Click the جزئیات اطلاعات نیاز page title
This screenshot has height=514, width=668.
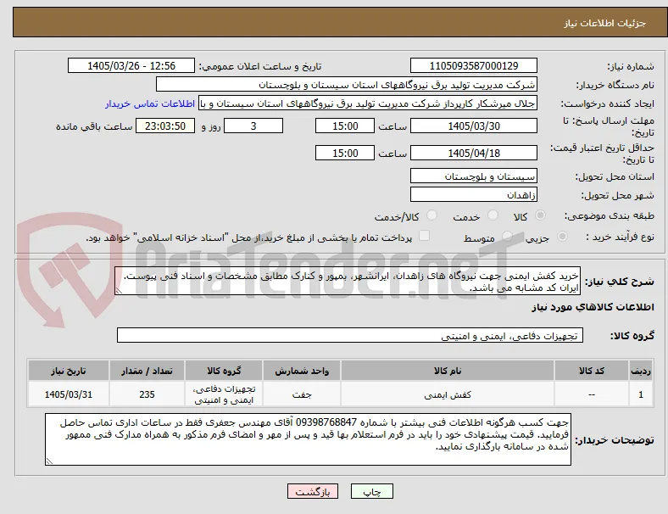605,23
